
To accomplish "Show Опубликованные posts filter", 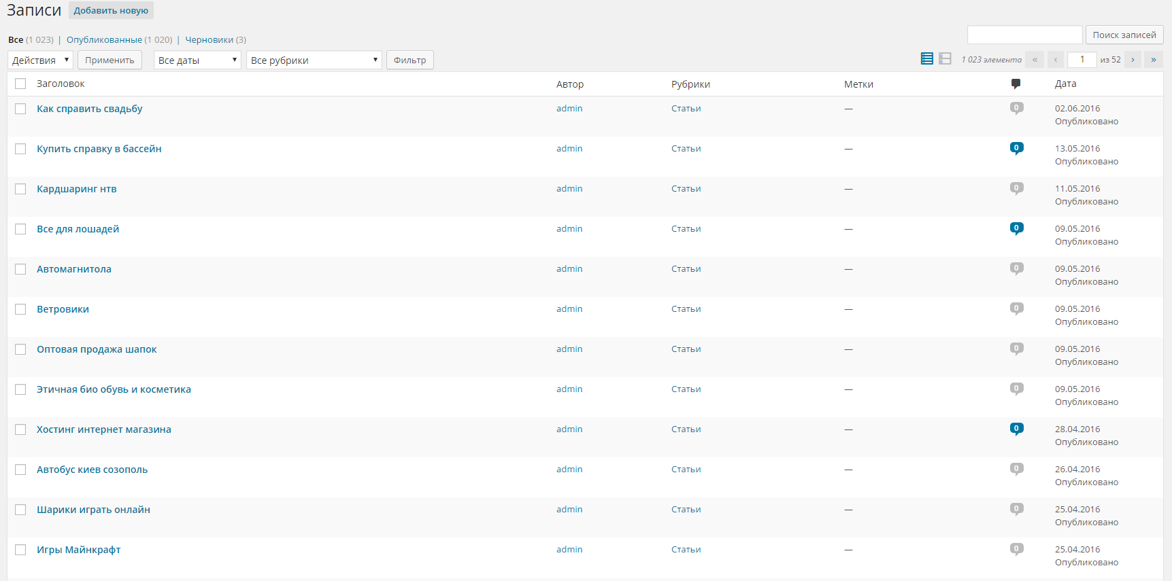I will click(x=104, y=40).
